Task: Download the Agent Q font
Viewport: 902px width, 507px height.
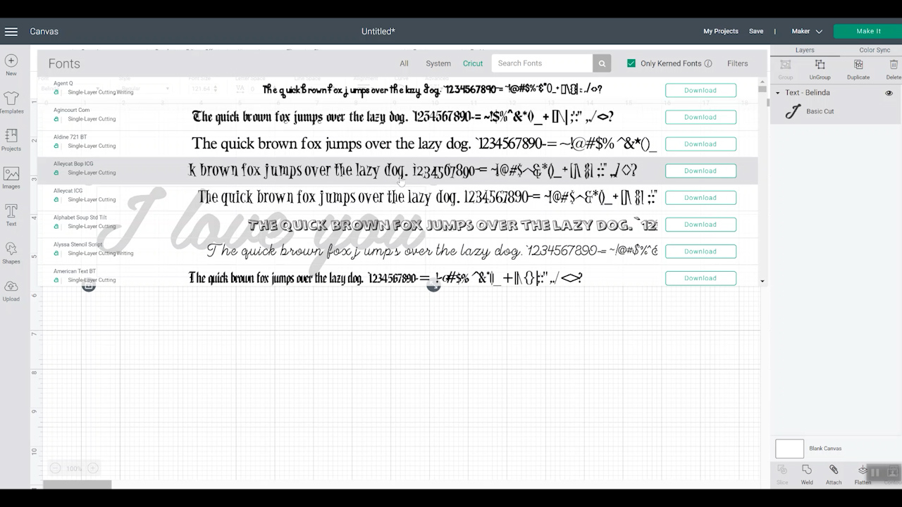Action: coord(700,90)
